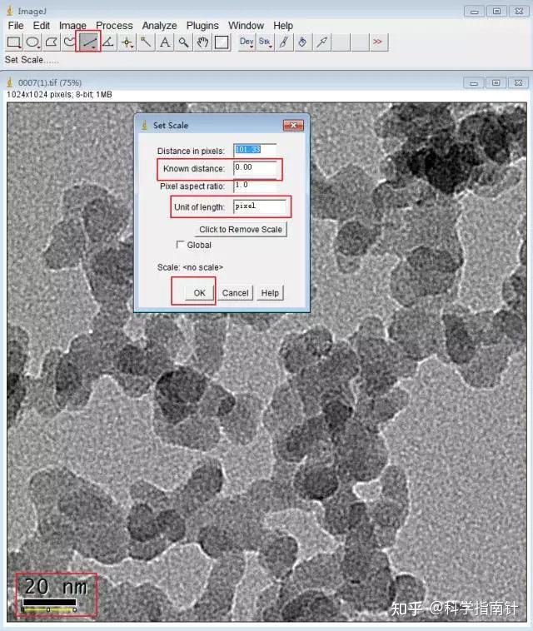Click the Distance in pixels field

(255, 150)
